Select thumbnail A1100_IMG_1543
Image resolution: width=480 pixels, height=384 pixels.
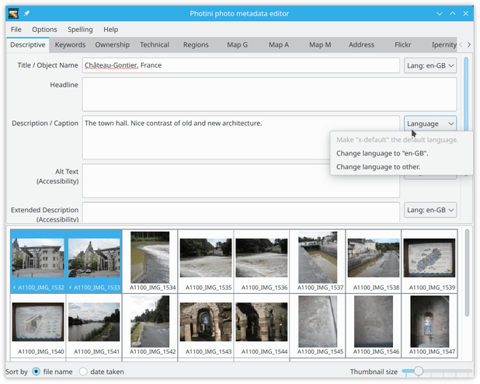[206, 326]
